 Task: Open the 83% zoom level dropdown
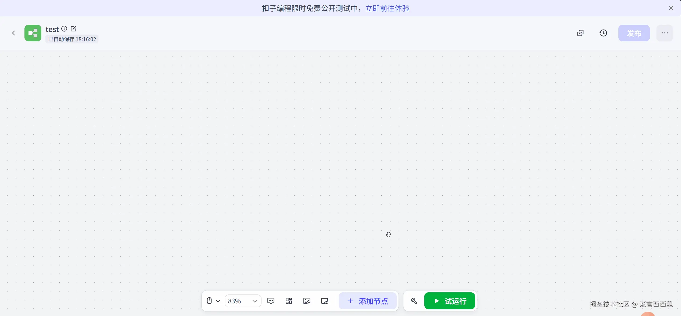point(243,301)
